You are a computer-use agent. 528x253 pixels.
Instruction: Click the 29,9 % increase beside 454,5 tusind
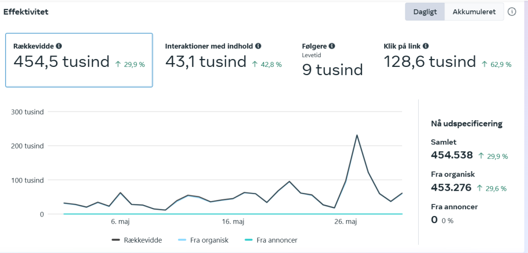pos(130,64)
